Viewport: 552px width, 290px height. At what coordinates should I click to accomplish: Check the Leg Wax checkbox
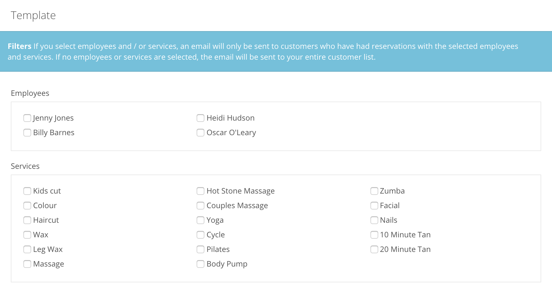[x=27, y=249]
